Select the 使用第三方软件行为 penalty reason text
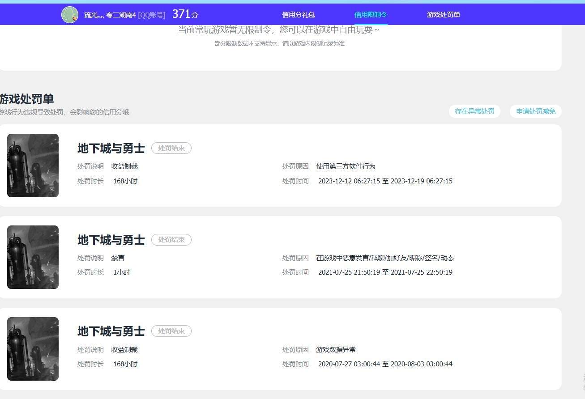The height and width of the screenshot is (399, 585). pos(346,166)
